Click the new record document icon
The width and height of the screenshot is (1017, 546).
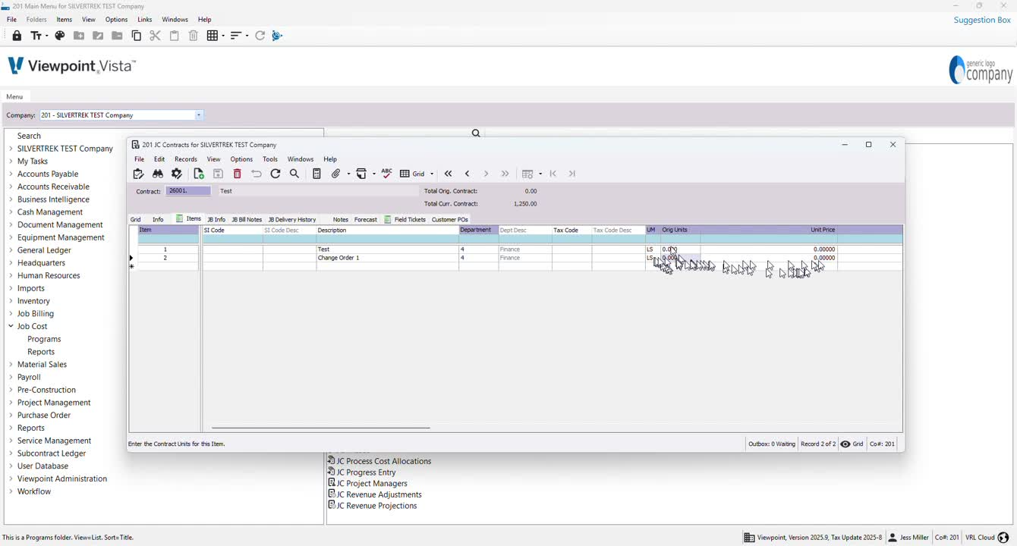199,174
